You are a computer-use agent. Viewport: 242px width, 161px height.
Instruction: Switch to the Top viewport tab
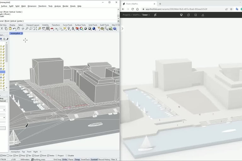(x=23, y=152)
